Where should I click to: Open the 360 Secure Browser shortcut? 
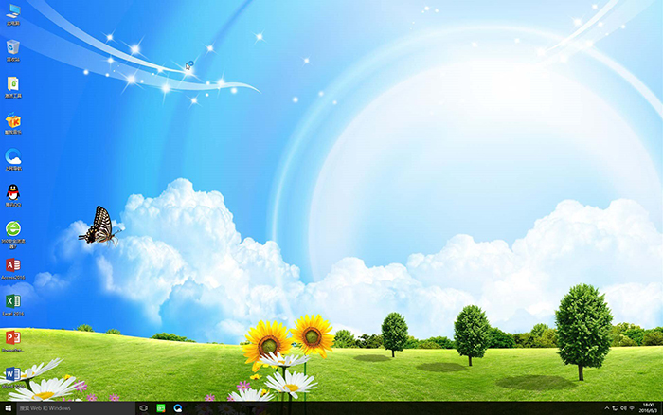click(x=13, y=228)
